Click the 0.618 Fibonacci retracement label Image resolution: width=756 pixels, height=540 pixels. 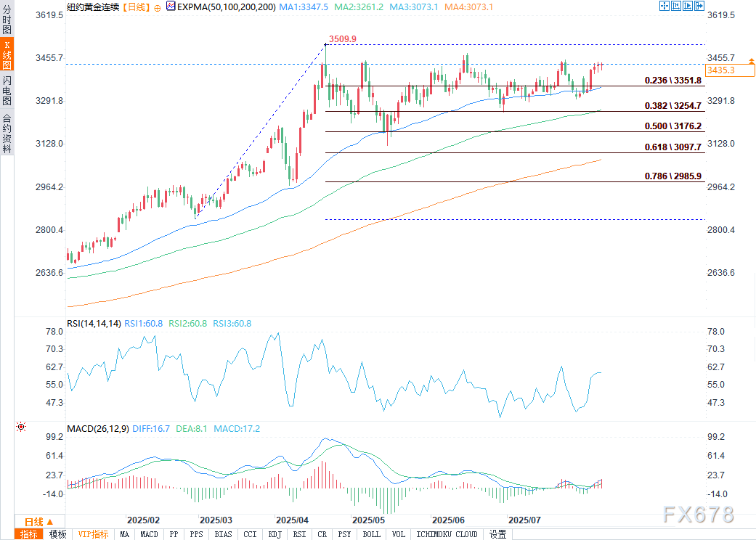(672, 147)
